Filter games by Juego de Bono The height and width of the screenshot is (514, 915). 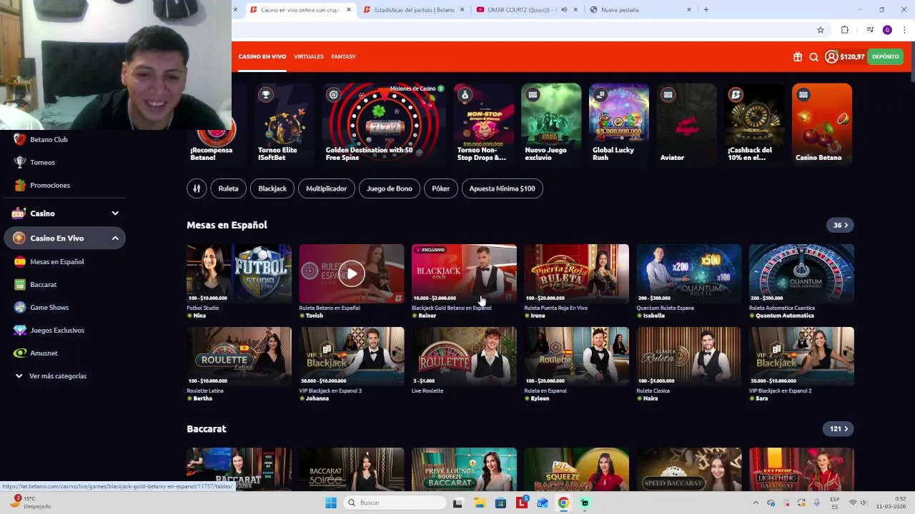pos(389,188)
